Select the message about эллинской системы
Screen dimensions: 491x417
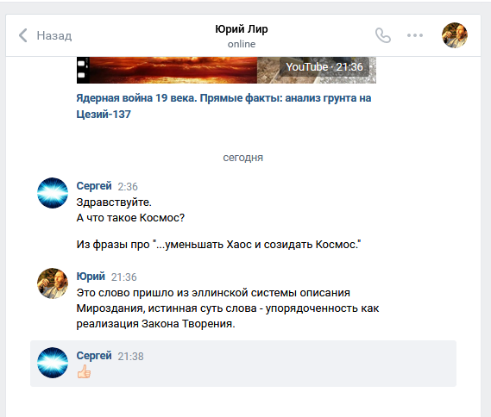click(x=228, y=308)
